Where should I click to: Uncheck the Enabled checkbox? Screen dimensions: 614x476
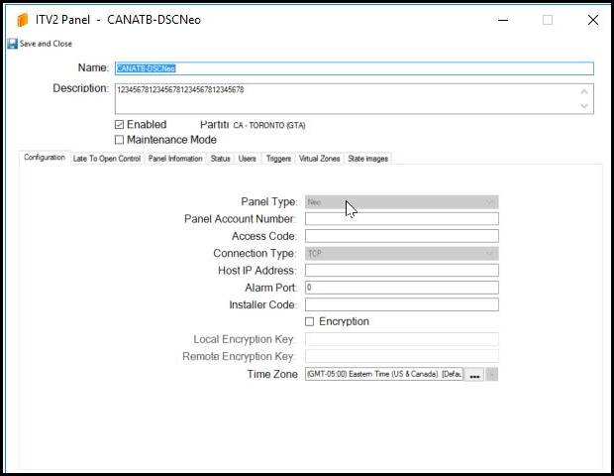120,125
